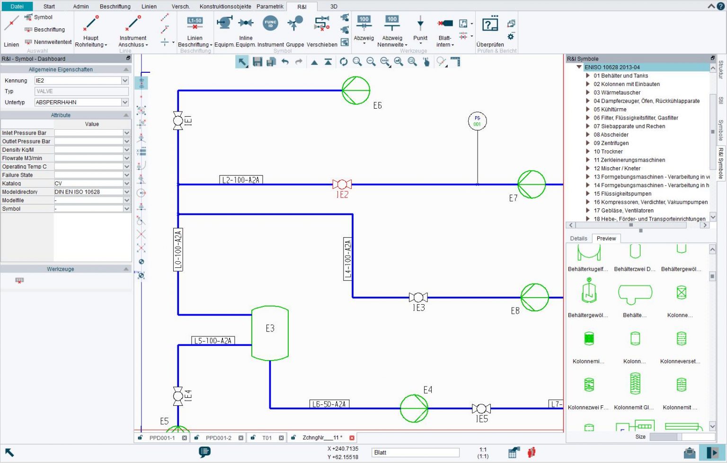Toggle the lock on the ZchngNr sheet tab
727x463 pixels.
pos(294,437)
